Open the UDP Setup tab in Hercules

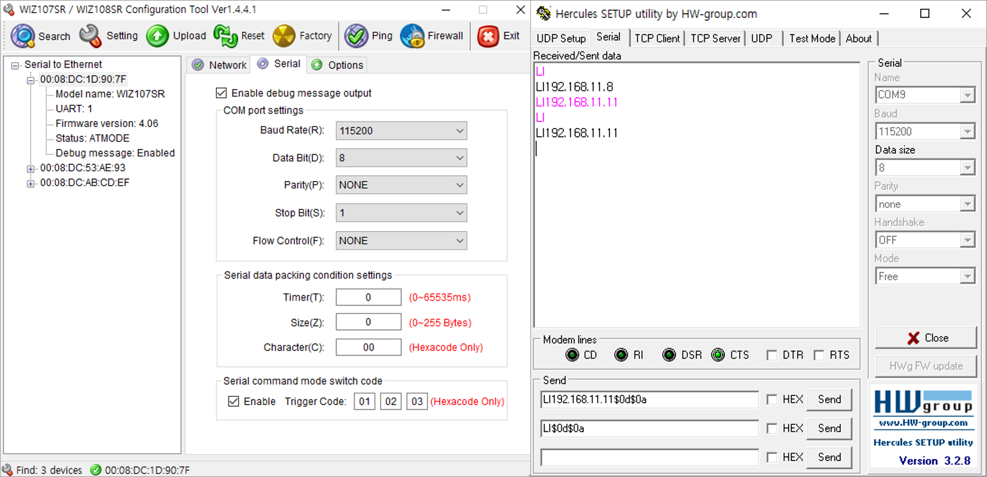point(561,38)
